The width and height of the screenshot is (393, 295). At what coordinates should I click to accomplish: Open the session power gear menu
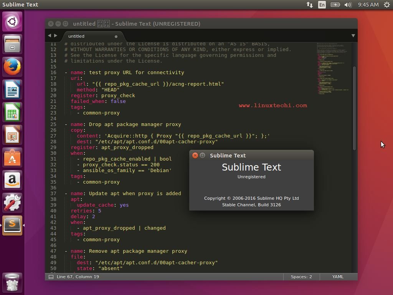click(387, 5)
